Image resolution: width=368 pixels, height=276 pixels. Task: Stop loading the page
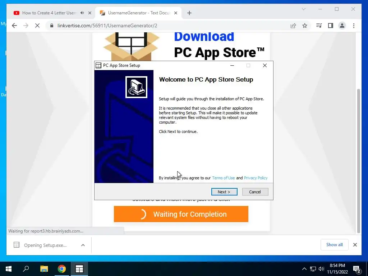click(37, 26)
